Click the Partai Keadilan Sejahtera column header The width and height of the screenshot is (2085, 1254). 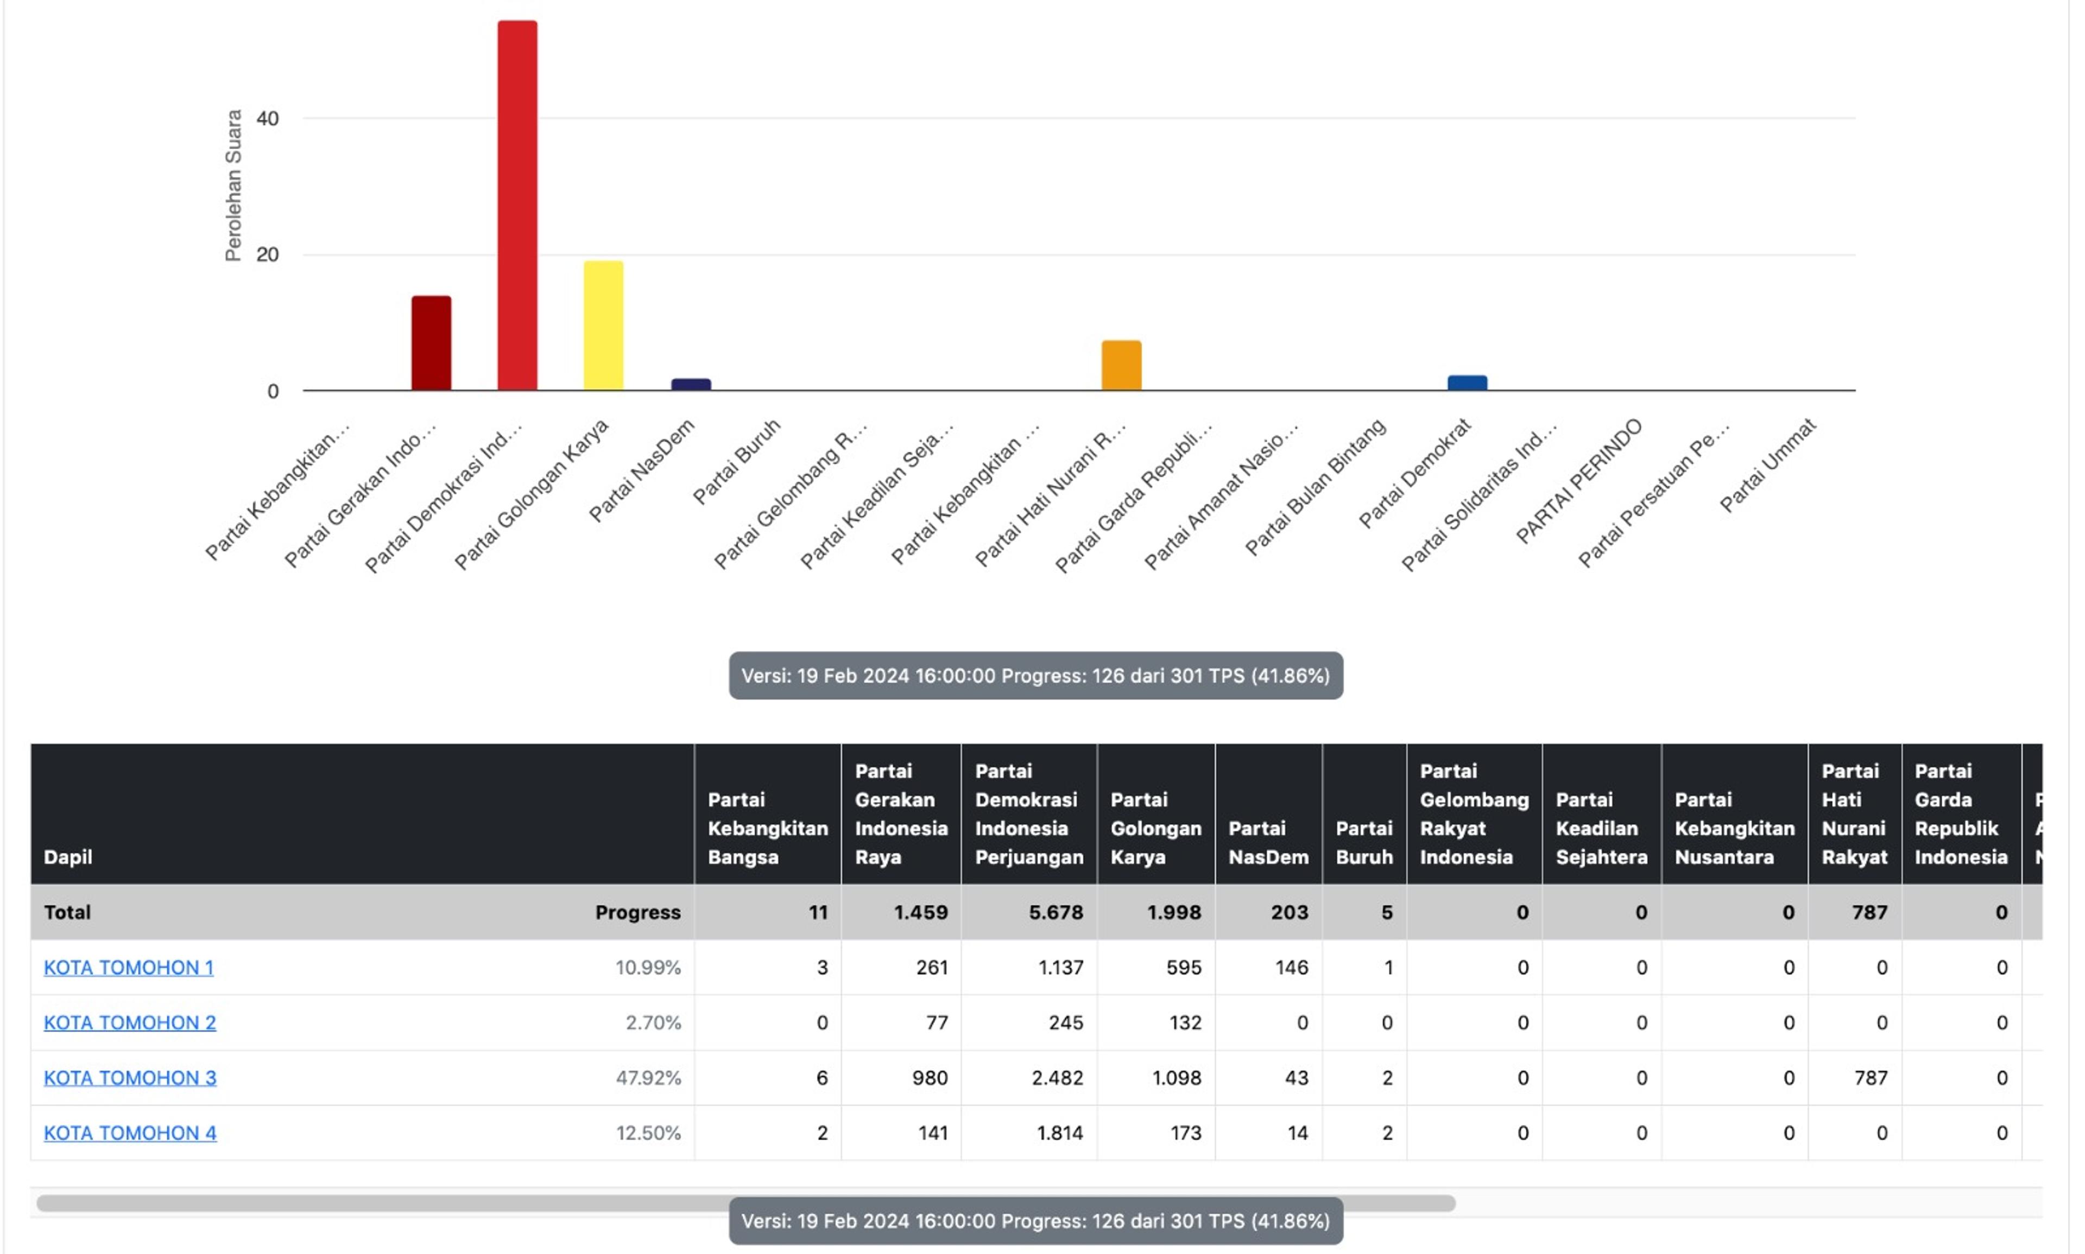coord(1601,814)
